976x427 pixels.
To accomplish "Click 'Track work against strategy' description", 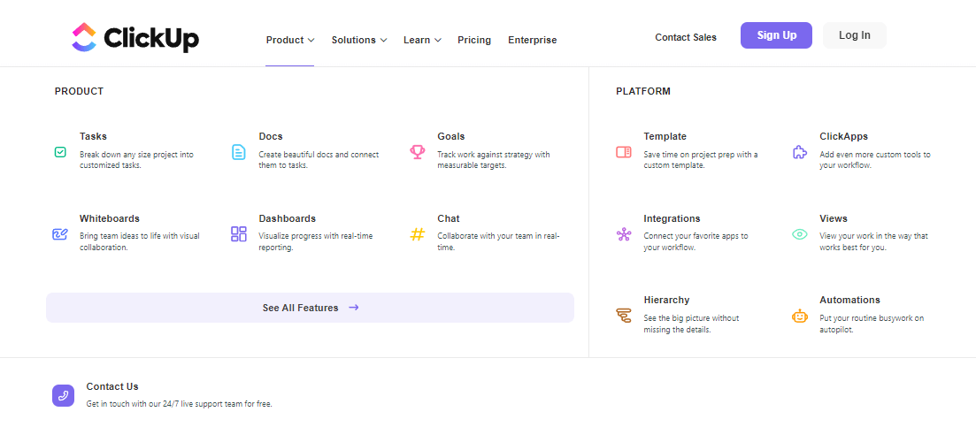I will click(494, 160).
